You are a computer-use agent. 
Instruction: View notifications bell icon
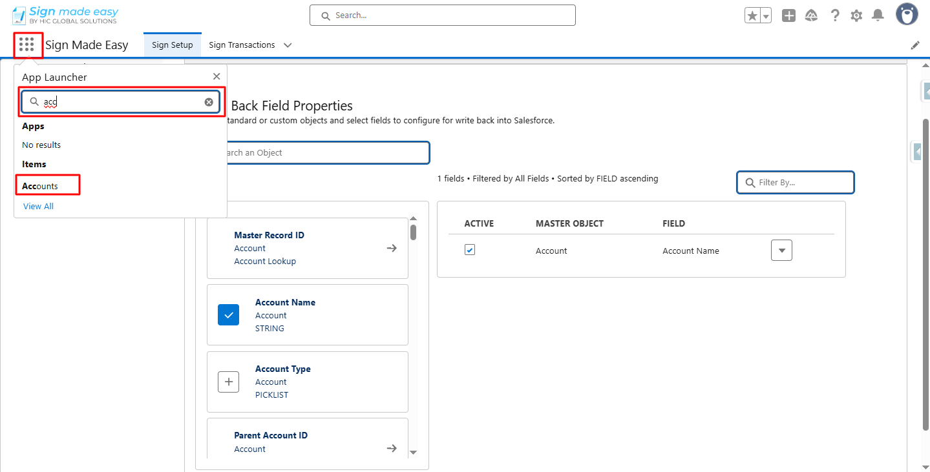coord(878,15)
